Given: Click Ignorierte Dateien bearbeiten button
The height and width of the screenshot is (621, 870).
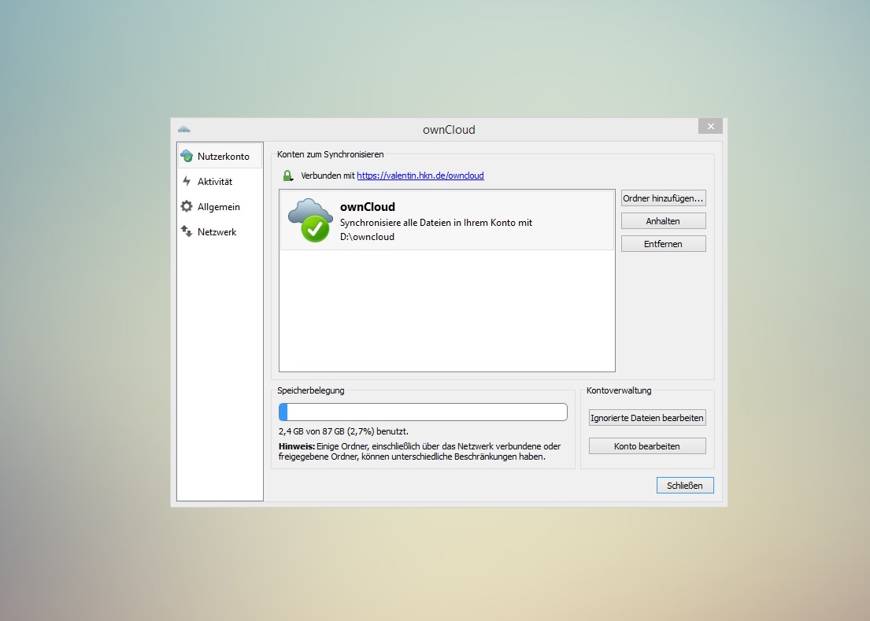Looking at the screenshot, I should [647, 417].
